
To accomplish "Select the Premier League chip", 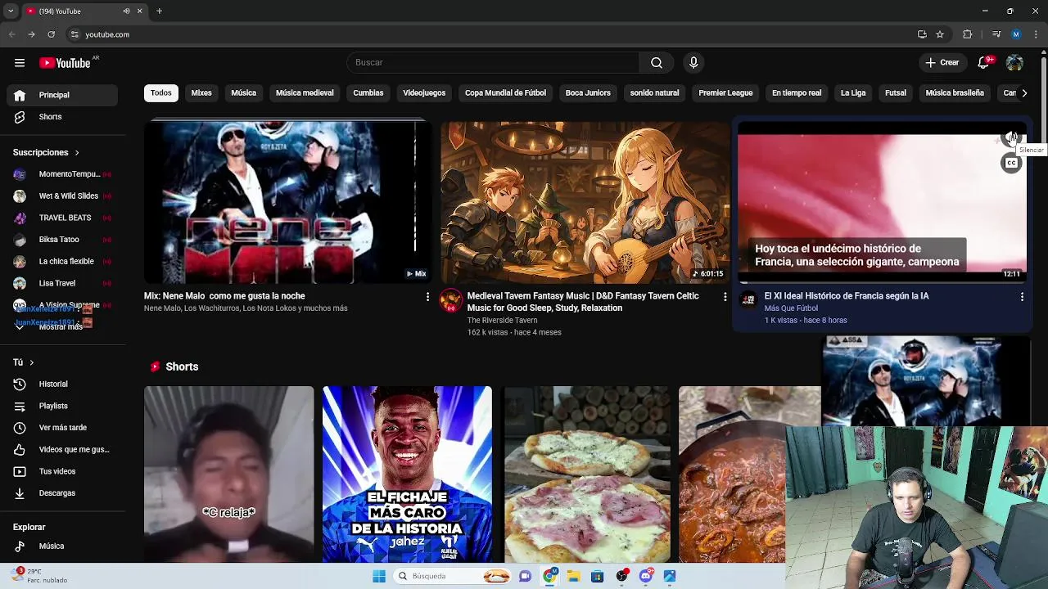I will point(725,93).
